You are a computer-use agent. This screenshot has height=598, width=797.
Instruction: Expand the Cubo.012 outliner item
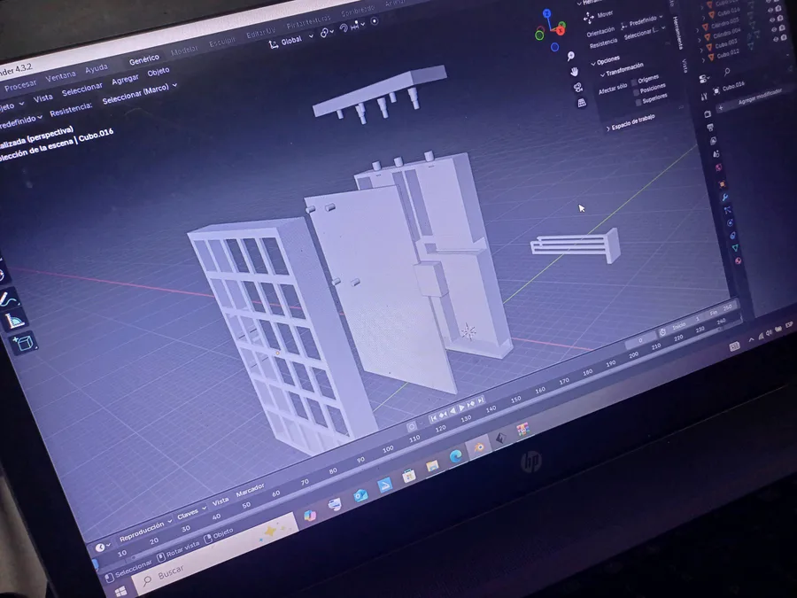point(704,60)
